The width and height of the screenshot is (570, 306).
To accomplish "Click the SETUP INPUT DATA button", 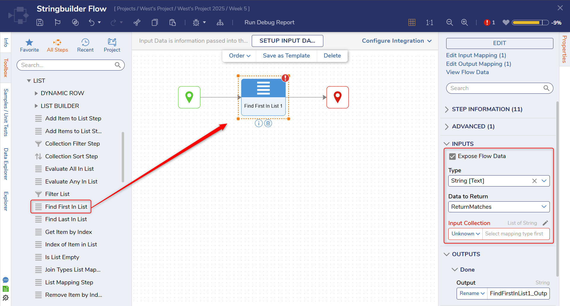I will tap(287, 41).
